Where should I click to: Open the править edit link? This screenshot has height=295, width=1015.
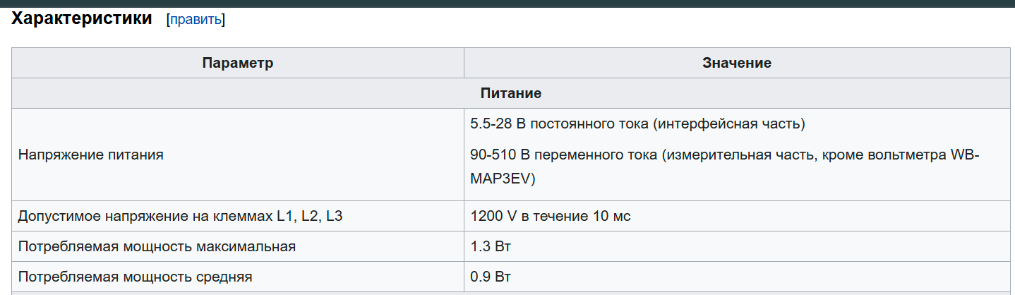pyautogui.click(x=196, y=19)
